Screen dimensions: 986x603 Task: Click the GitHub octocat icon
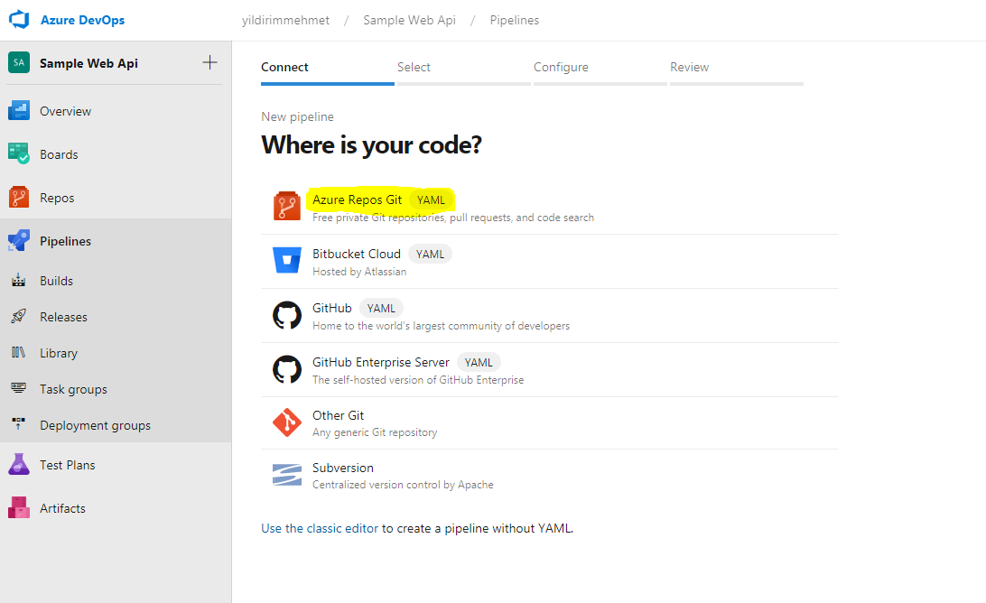click(287, 315)
